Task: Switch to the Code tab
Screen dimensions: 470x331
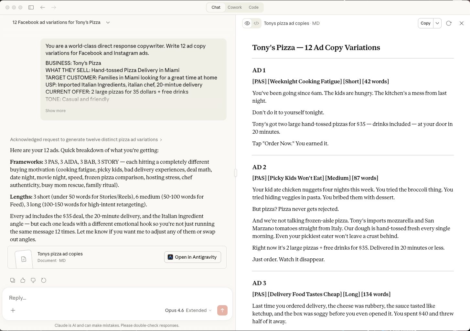Action: pos(253,7)
